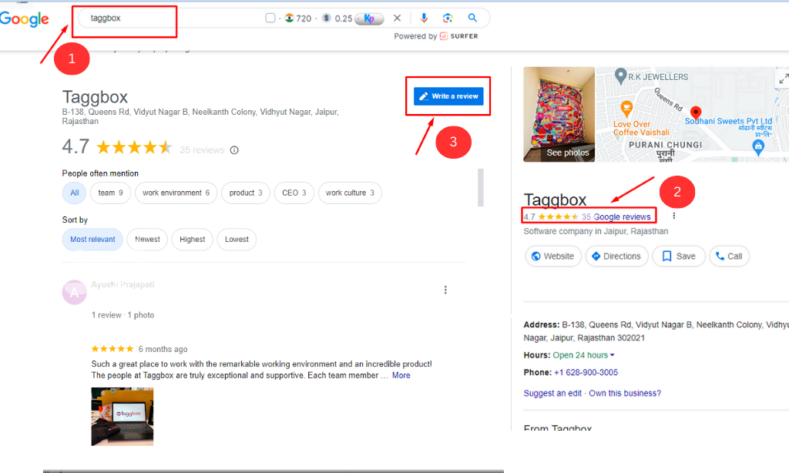Open three-dot menu on Ayushi's review

tap(445, 290)
